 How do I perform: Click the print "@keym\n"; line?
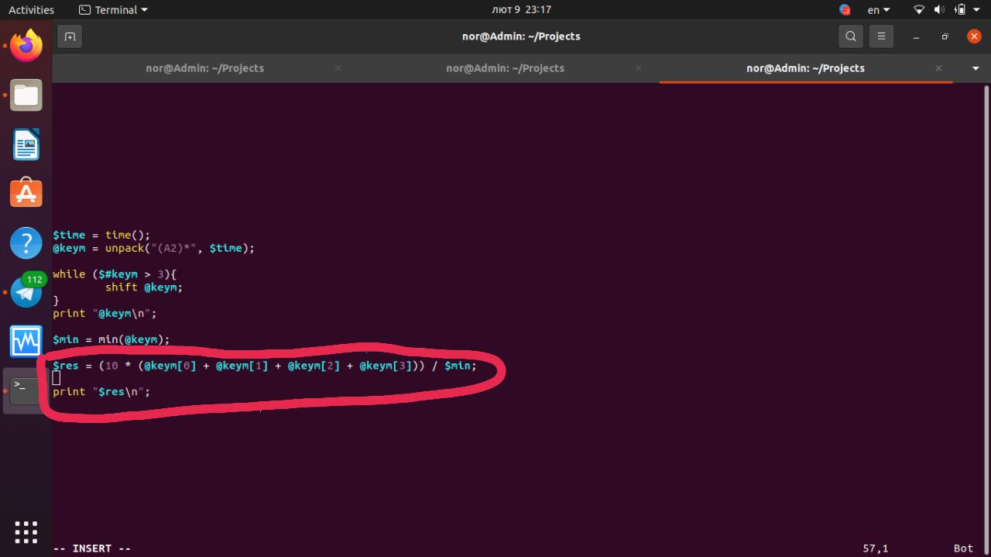(105, 313)
